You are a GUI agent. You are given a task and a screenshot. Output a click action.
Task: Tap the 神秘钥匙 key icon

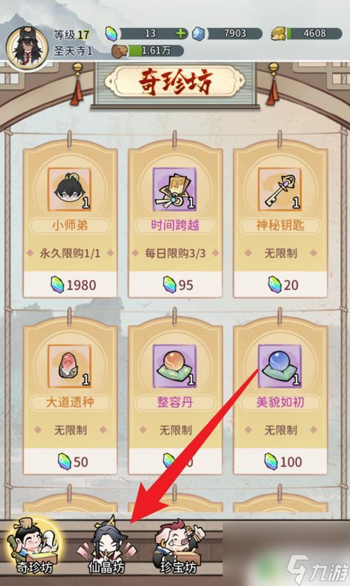(x=280, y=189)
